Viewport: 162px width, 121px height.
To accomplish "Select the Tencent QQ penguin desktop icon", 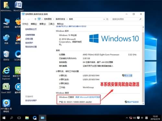I will tap(18, 39).
